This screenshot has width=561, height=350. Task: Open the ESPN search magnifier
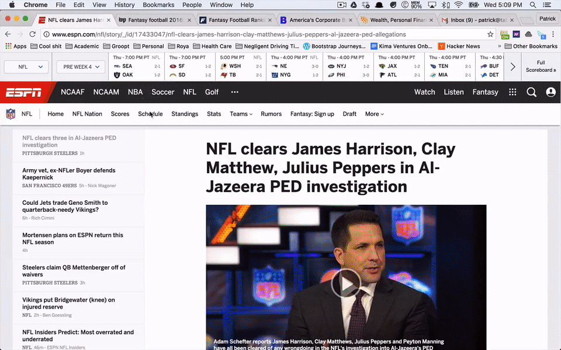(531, 92)
